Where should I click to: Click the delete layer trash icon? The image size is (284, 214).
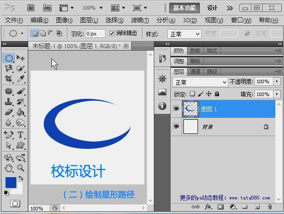tap(269, 207)
